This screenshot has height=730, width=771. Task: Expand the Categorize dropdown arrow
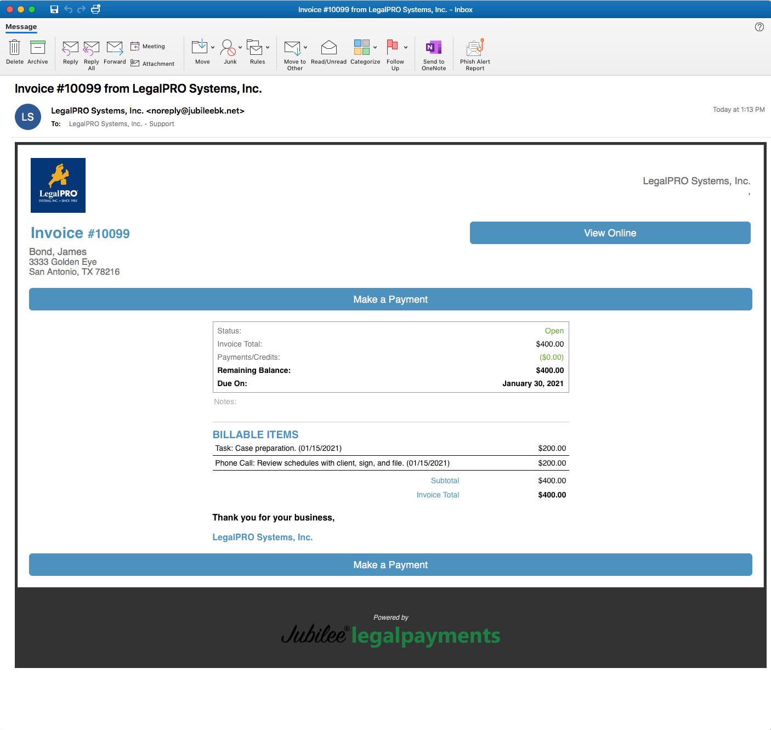click(x=375, y=47)
